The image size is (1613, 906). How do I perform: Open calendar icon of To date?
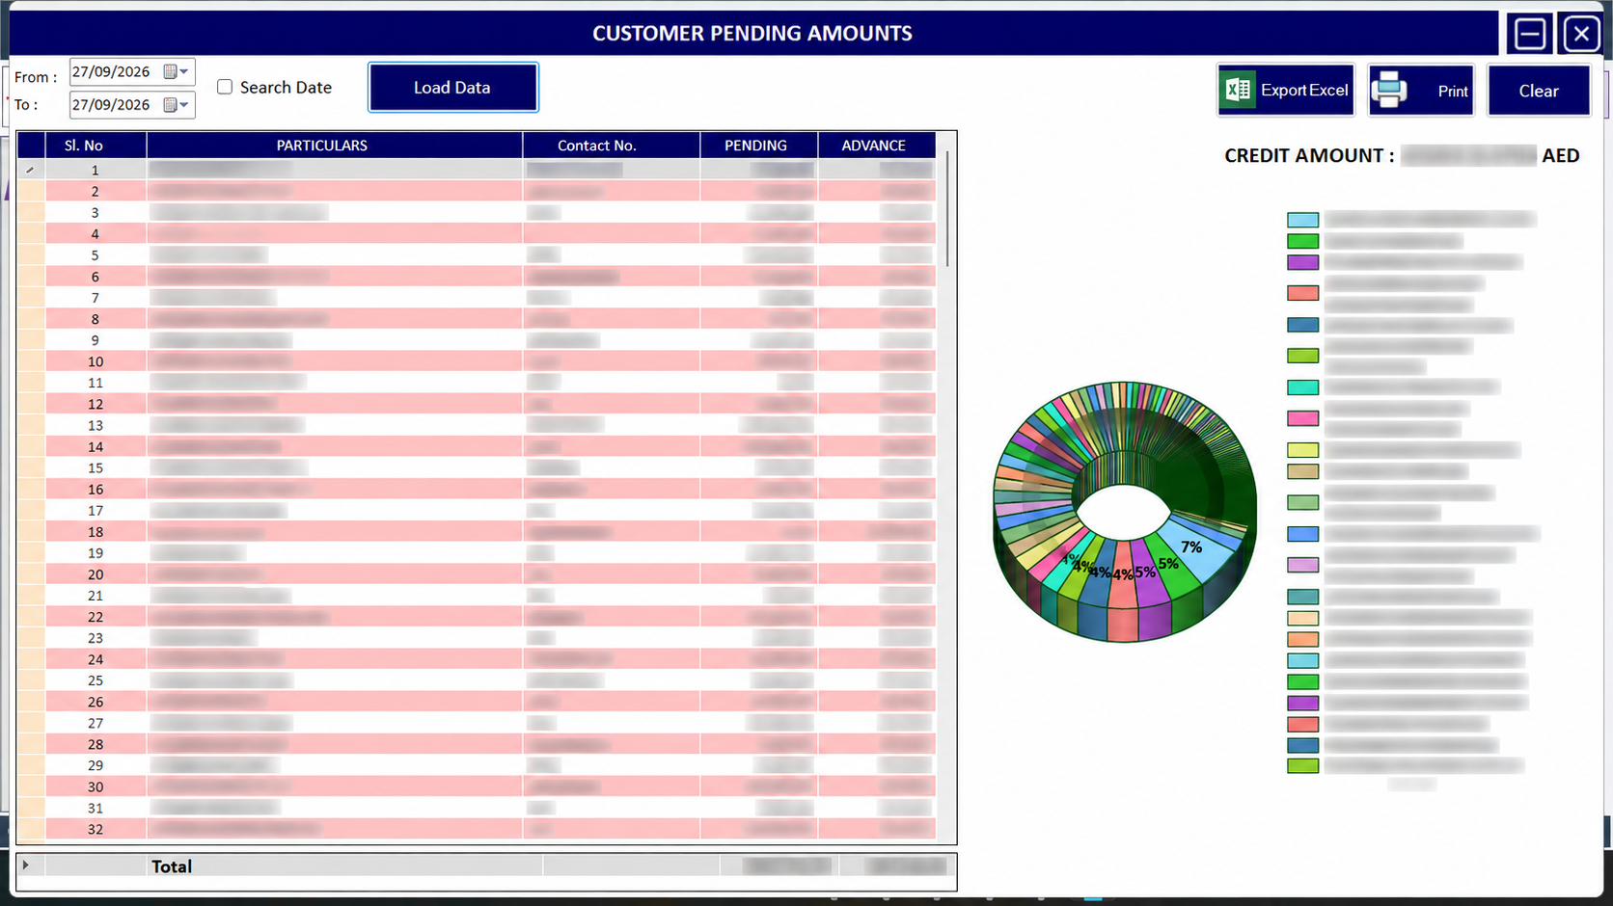(170, 104)
